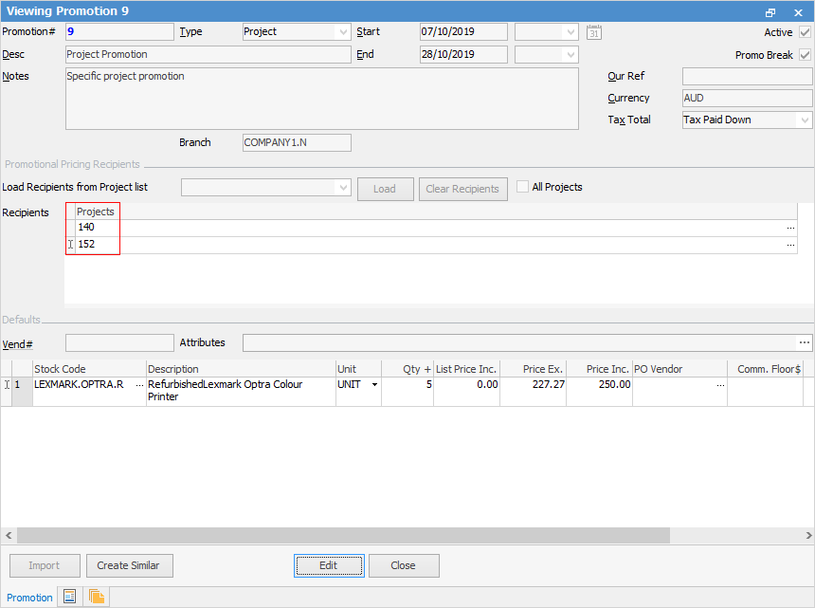
Task: Click the PO Vendor ellipsis lookup
Action: [x=719, y=385]
